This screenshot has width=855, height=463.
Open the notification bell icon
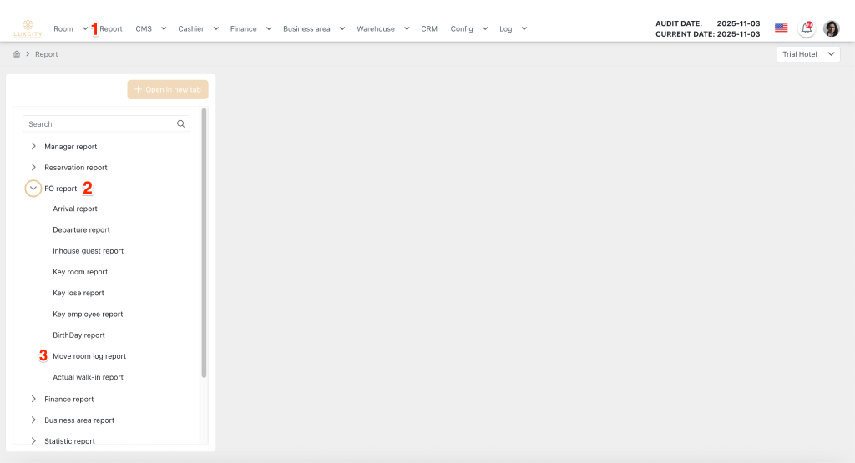pos(806,28)
